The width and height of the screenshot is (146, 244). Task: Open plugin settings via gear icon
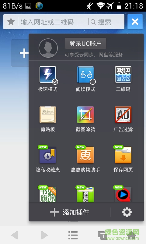tap(127, 212)
